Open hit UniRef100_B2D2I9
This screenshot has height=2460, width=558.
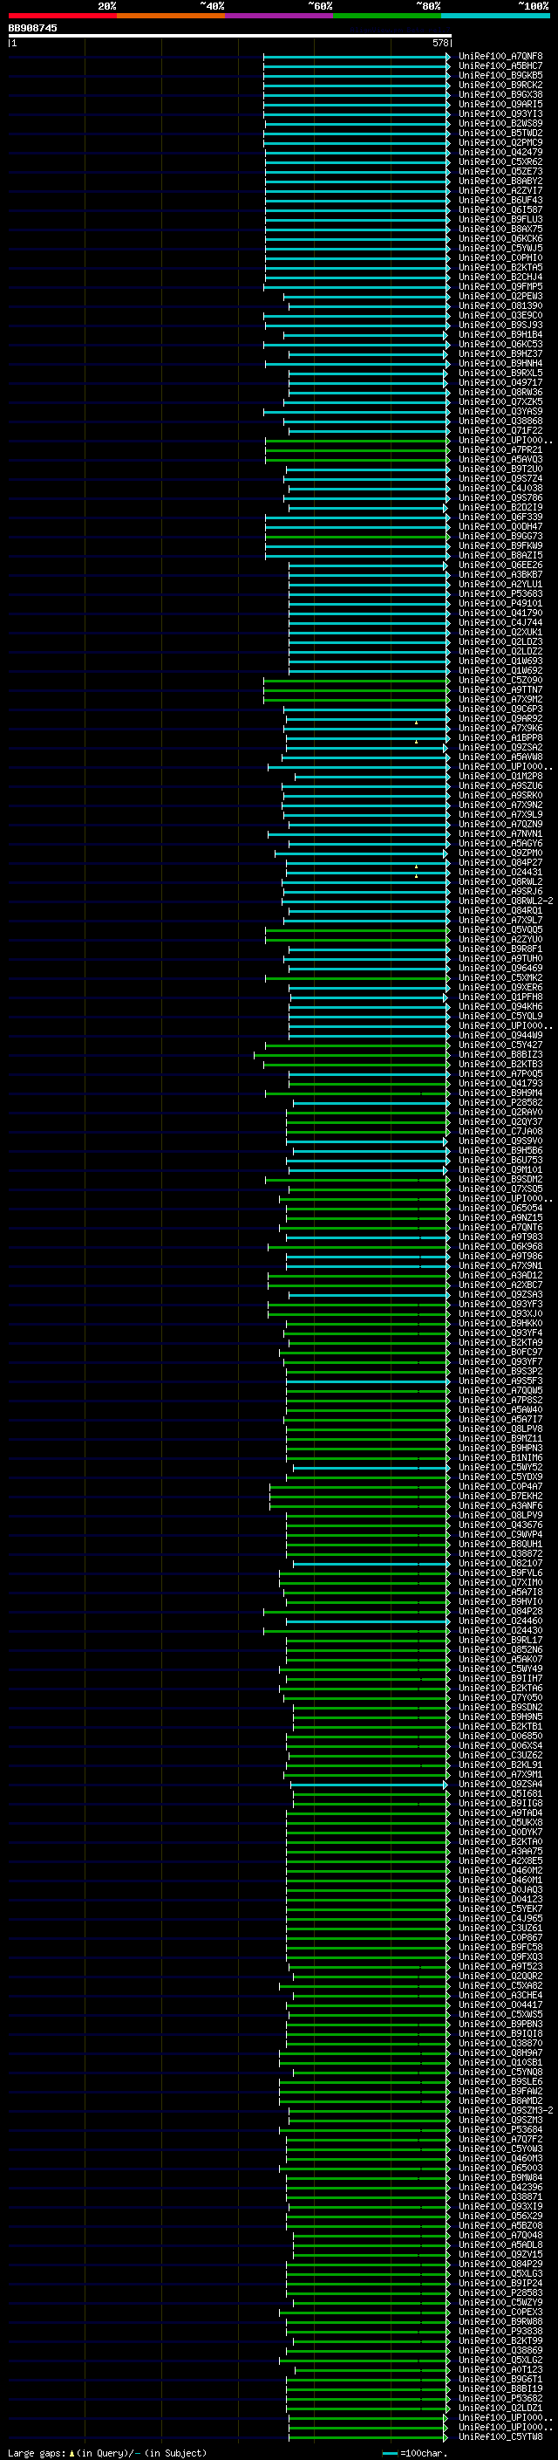coord(500,507)
